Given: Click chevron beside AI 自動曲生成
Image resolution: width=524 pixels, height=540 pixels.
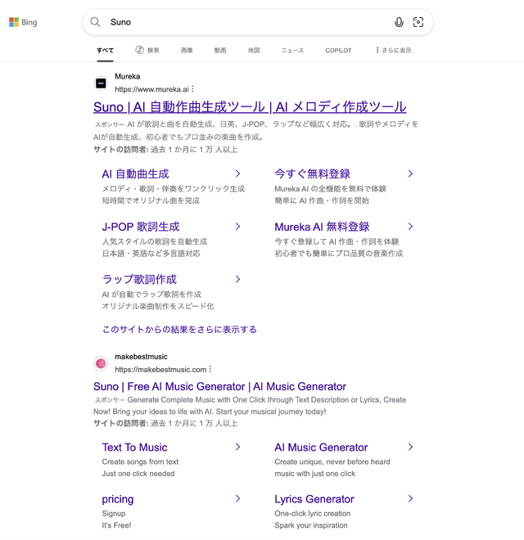Looking at the screenshot, I should click(x=237, y=173).
